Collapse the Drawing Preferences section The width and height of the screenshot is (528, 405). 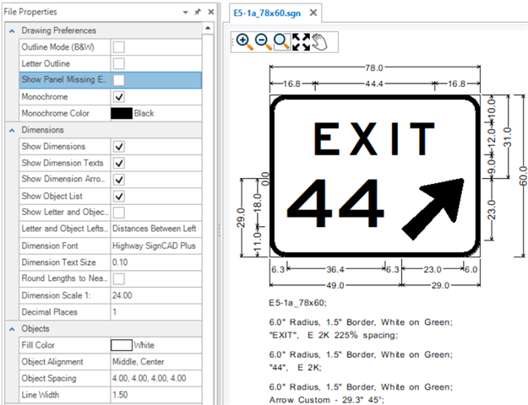[x=12, y=30]
